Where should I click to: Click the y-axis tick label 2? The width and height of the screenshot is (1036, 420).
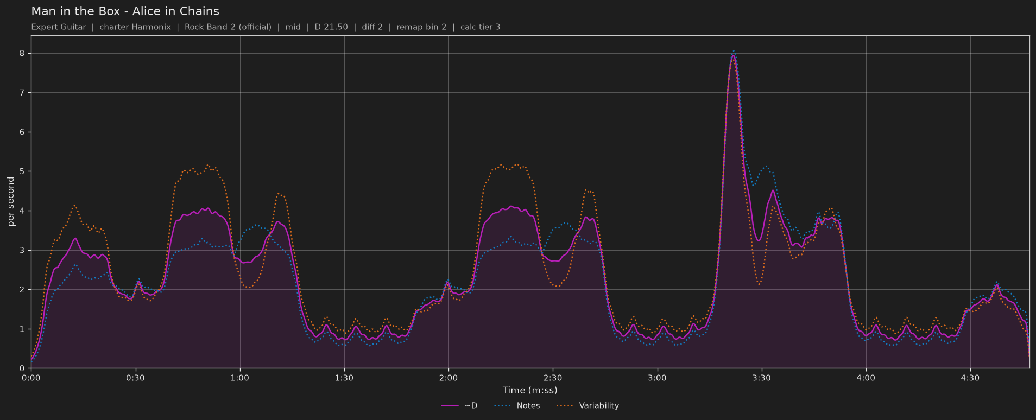(x=23, y=290)
